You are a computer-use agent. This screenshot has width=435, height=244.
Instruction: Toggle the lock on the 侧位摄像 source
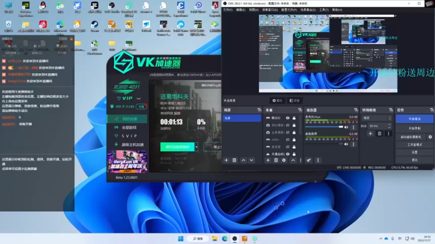pos(294,125)
